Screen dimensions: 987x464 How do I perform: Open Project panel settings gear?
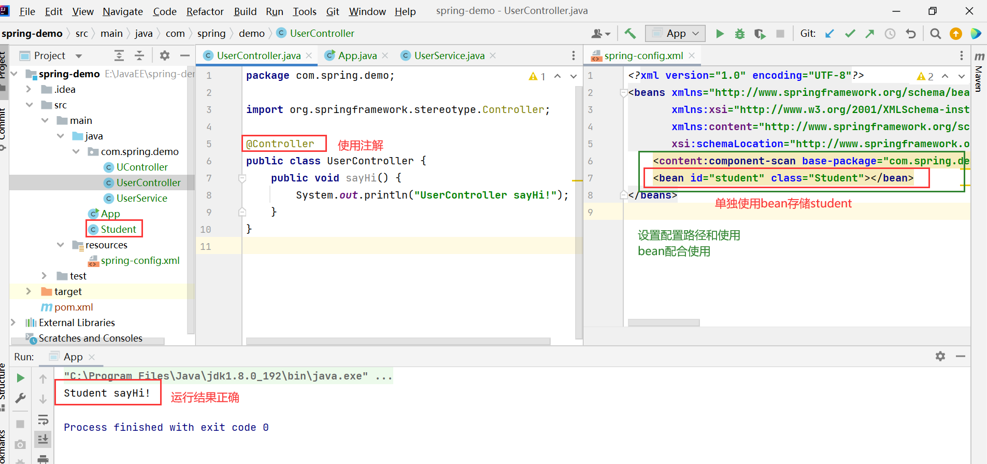tap(165, 55)
